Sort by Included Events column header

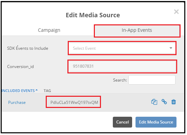(20, 91)
